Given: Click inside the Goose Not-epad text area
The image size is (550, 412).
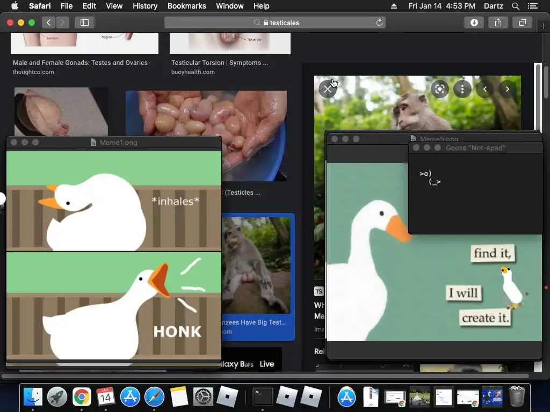Looking at the screenshot, I should [x=476, y=193].
